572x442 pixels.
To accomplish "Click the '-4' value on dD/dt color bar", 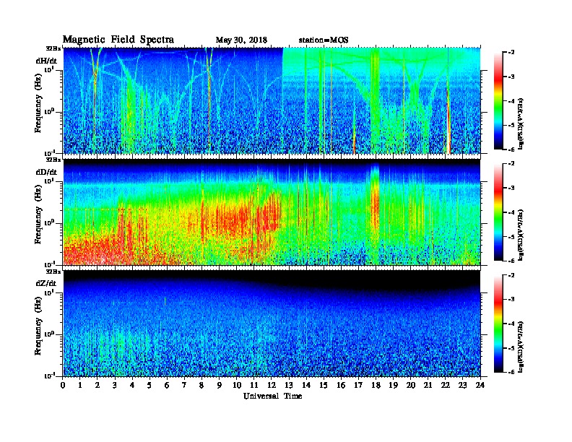I will point(511,212).
